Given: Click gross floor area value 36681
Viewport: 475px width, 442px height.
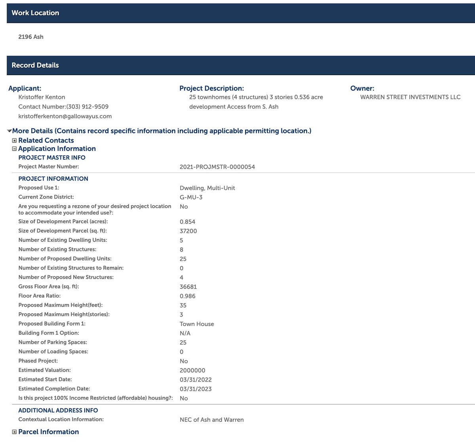Looking at the screenshot, I should [x=188, y=287].
